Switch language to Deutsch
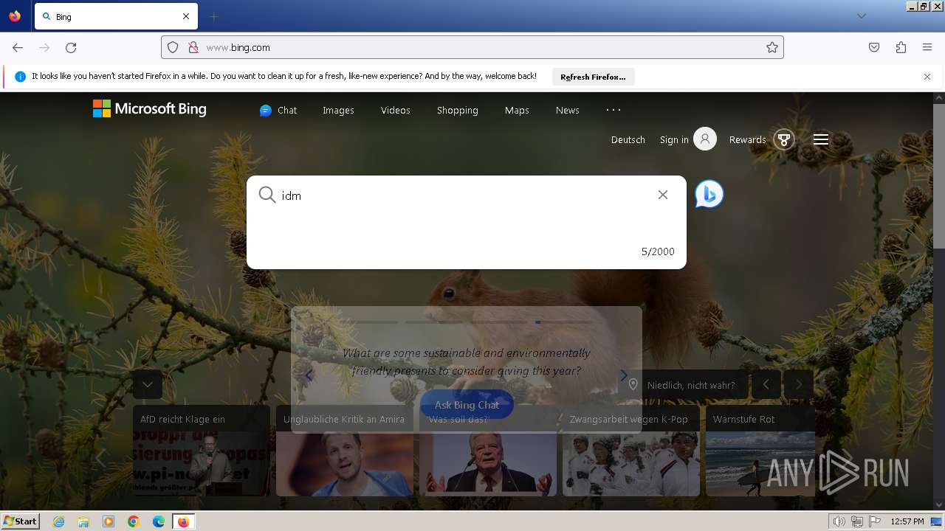 pyautogui.click(x=628, y=139)
